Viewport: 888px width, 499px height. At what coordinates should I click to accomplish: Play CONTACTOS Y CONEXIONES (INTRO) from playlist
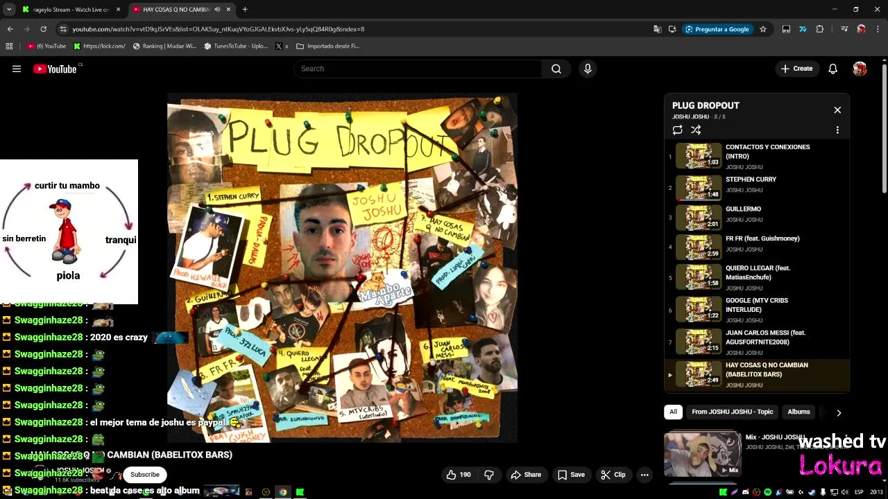(x=758, y=156)
